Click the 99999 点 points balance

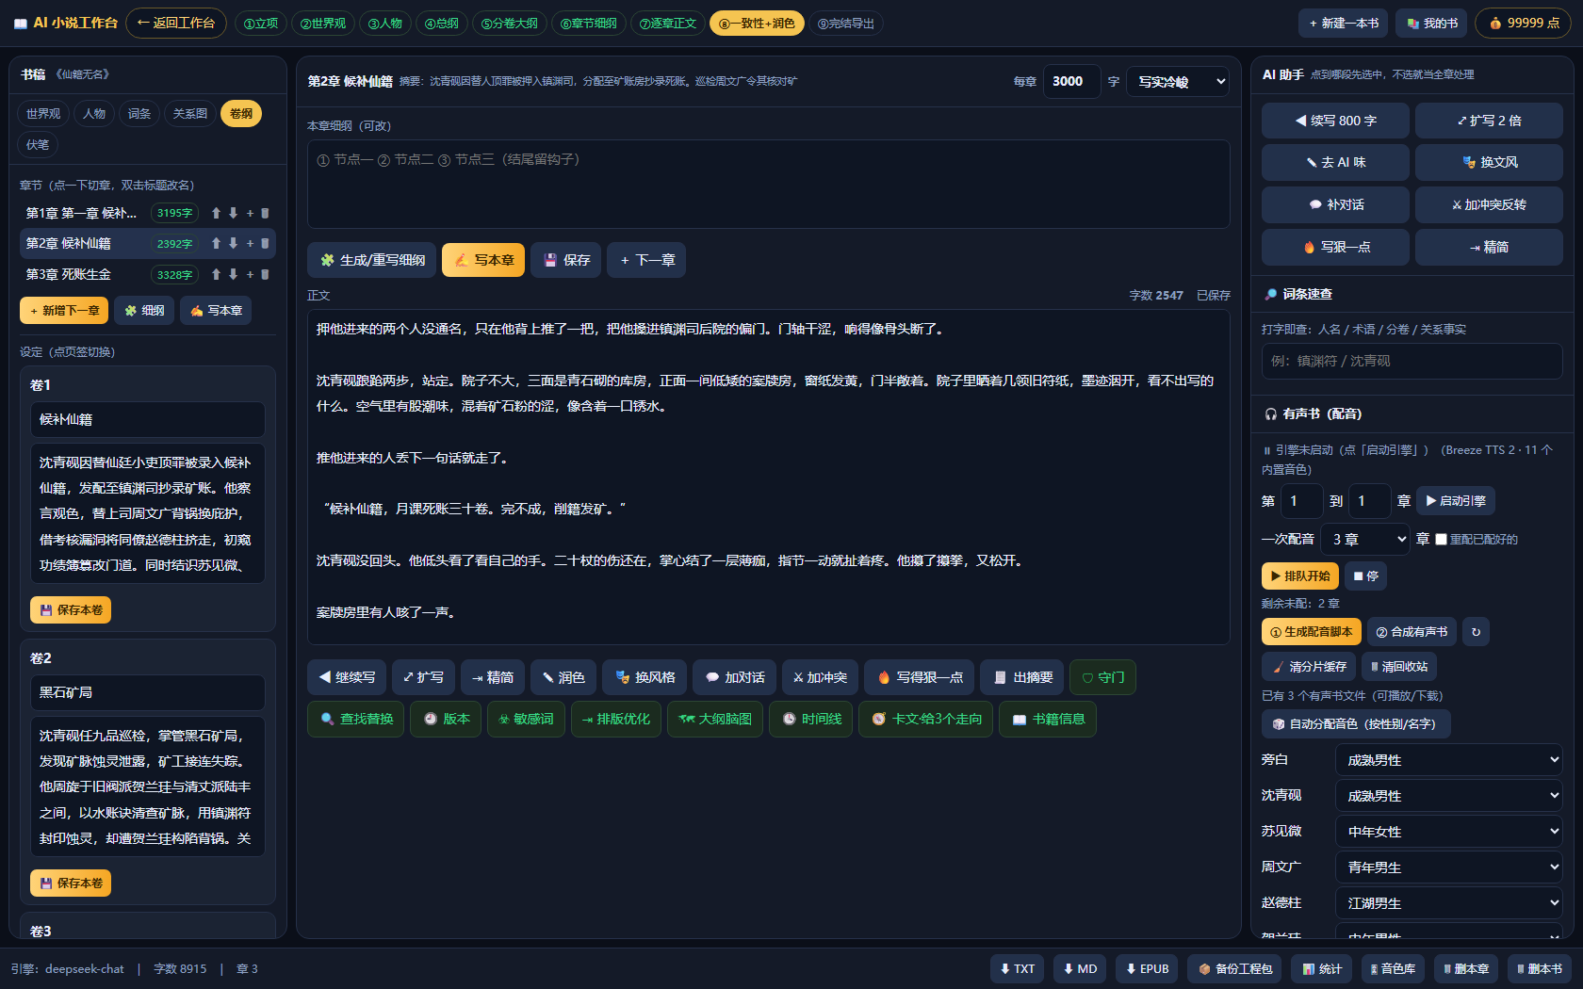pos(1523,23)
